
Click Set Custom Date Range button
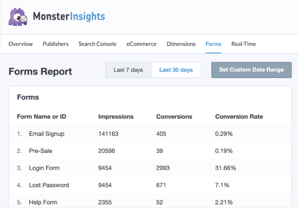pyautogui.click(x=251, y=70)
